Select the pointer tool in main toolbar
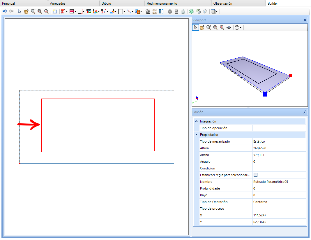The height and width of the screenshot is (240, 311). tap(20, 11)
